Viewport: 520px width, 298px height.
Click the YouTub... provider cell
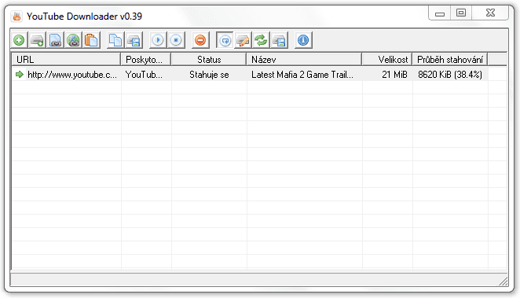coord(144,75)
